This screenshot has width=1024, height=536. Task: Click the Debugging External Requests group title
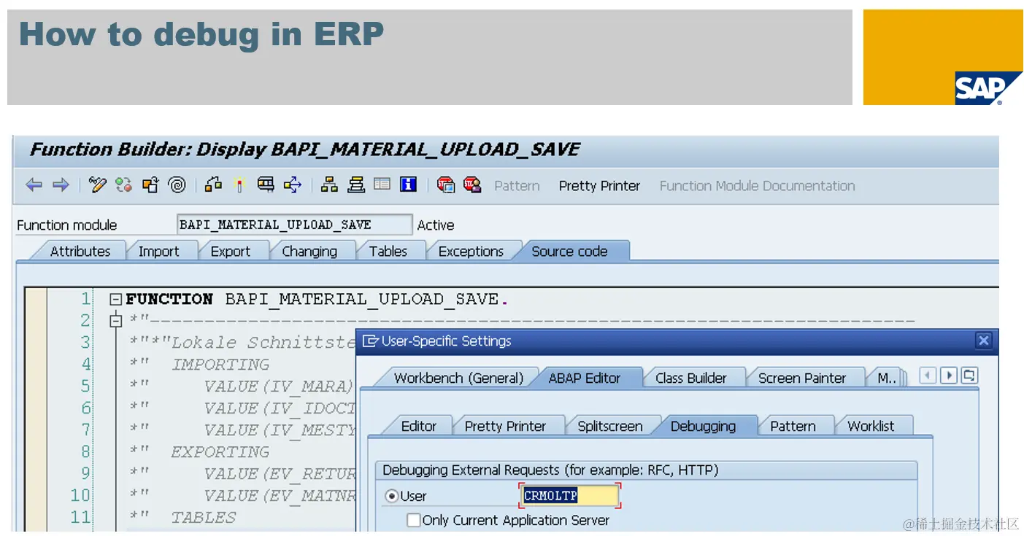click(550, 470)
